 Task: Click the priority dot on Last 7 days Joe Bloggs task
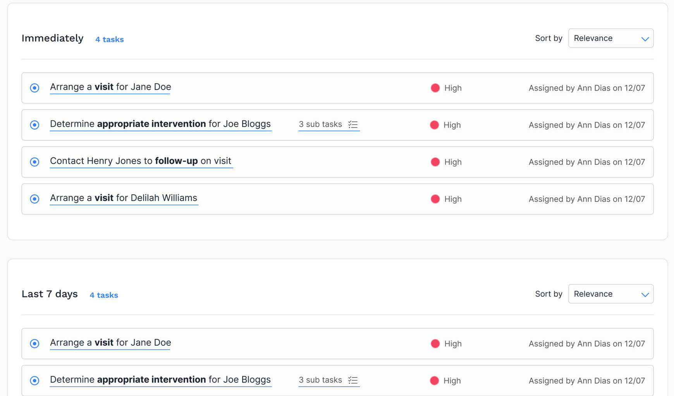click(x=435, y=381)
